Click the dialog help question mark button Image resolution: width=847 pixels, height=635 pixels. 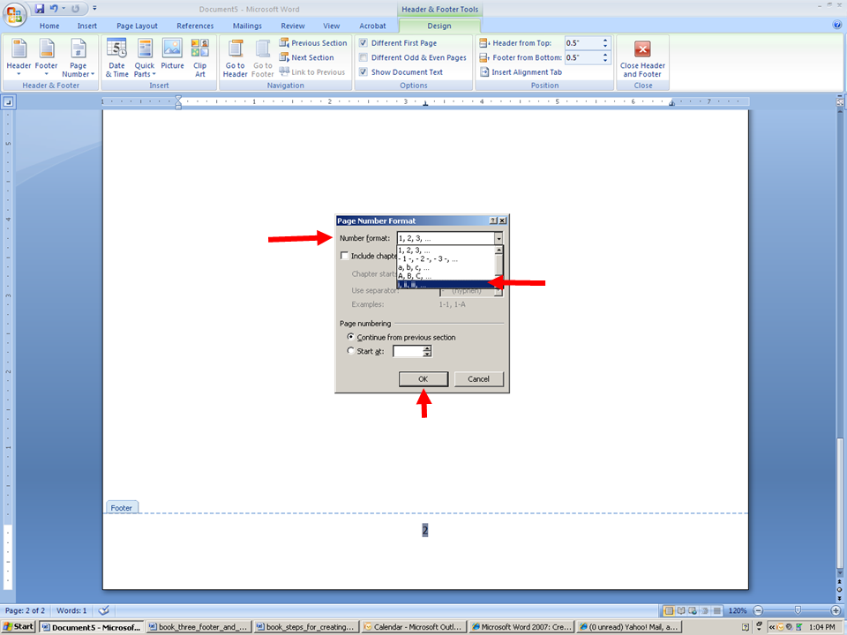(493, 220)
